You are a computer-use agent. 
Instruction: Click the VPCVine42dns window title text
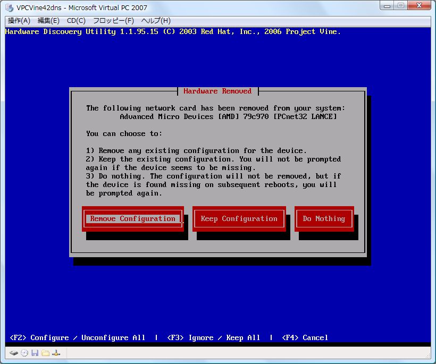click(x=82, y=8)
